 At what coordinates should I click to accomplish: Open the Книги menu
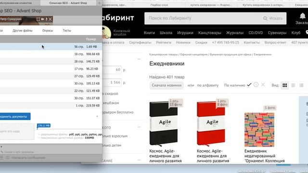pyautogui.click(x=149, y=33)
